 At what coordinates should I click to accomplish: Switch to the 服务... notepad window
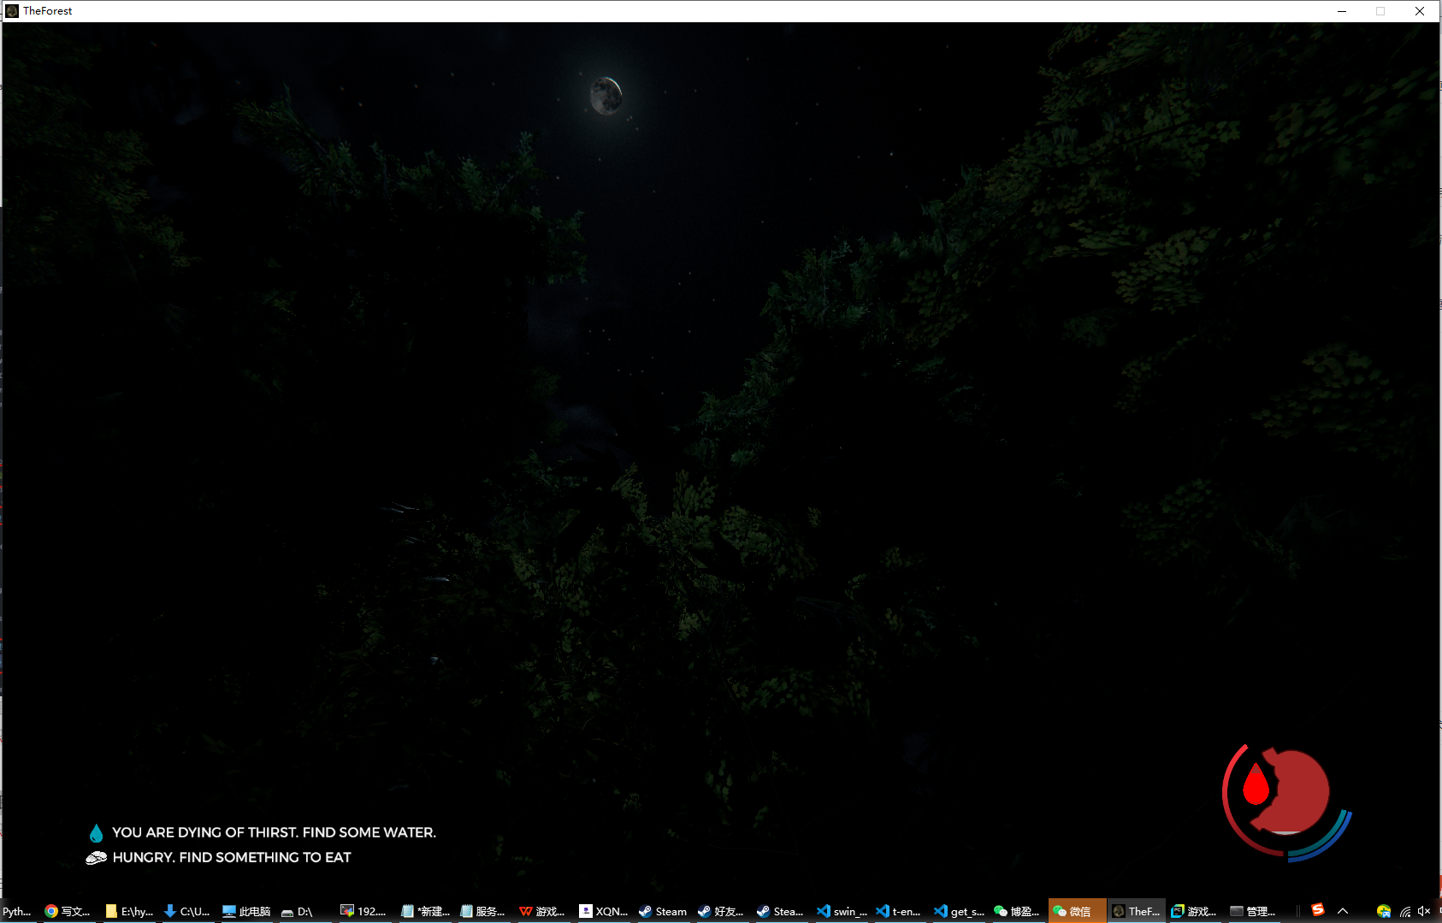coord(483,911)
